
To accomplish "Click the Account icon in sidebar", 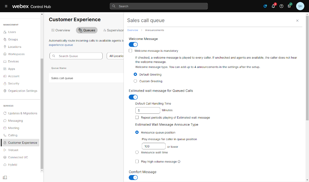I will [x=5, y=76].
